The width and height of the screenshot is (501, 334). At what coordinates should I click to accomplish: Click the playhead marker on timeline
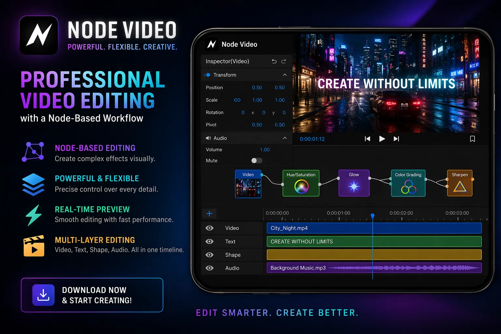[x=372, y=216]
